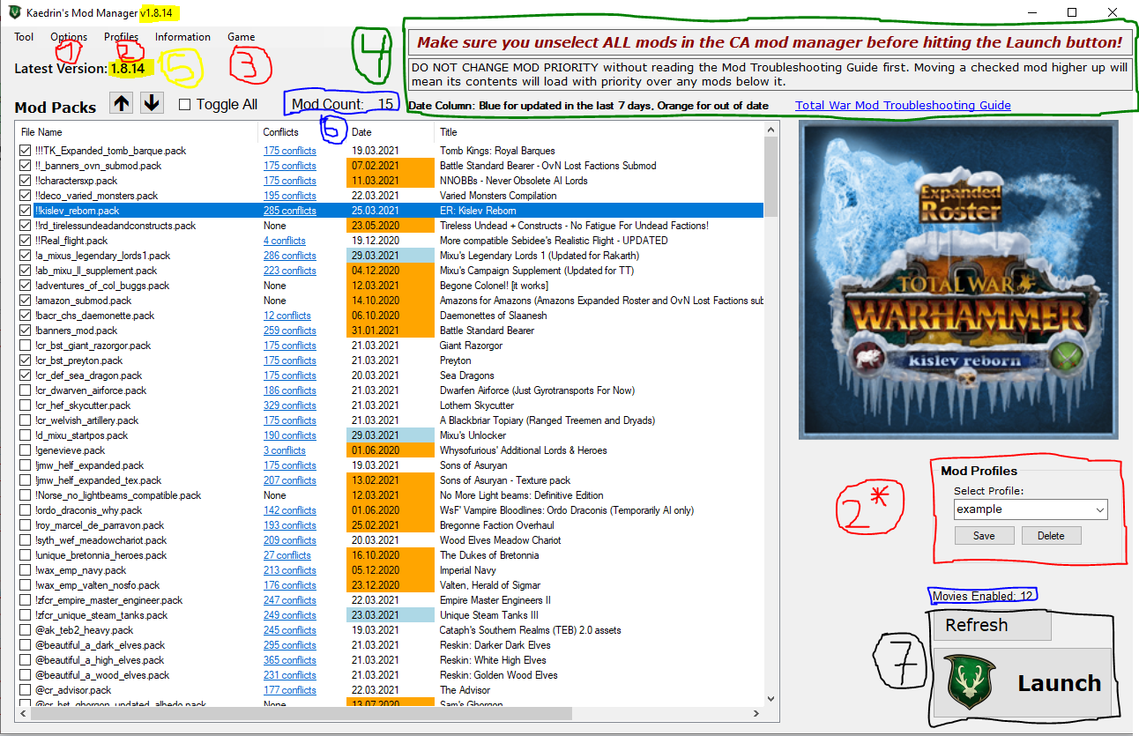The height and width of the screenshot is (736, 1139).
Task: Click the Kaedrin app icon in title bar
Action: 14,13
